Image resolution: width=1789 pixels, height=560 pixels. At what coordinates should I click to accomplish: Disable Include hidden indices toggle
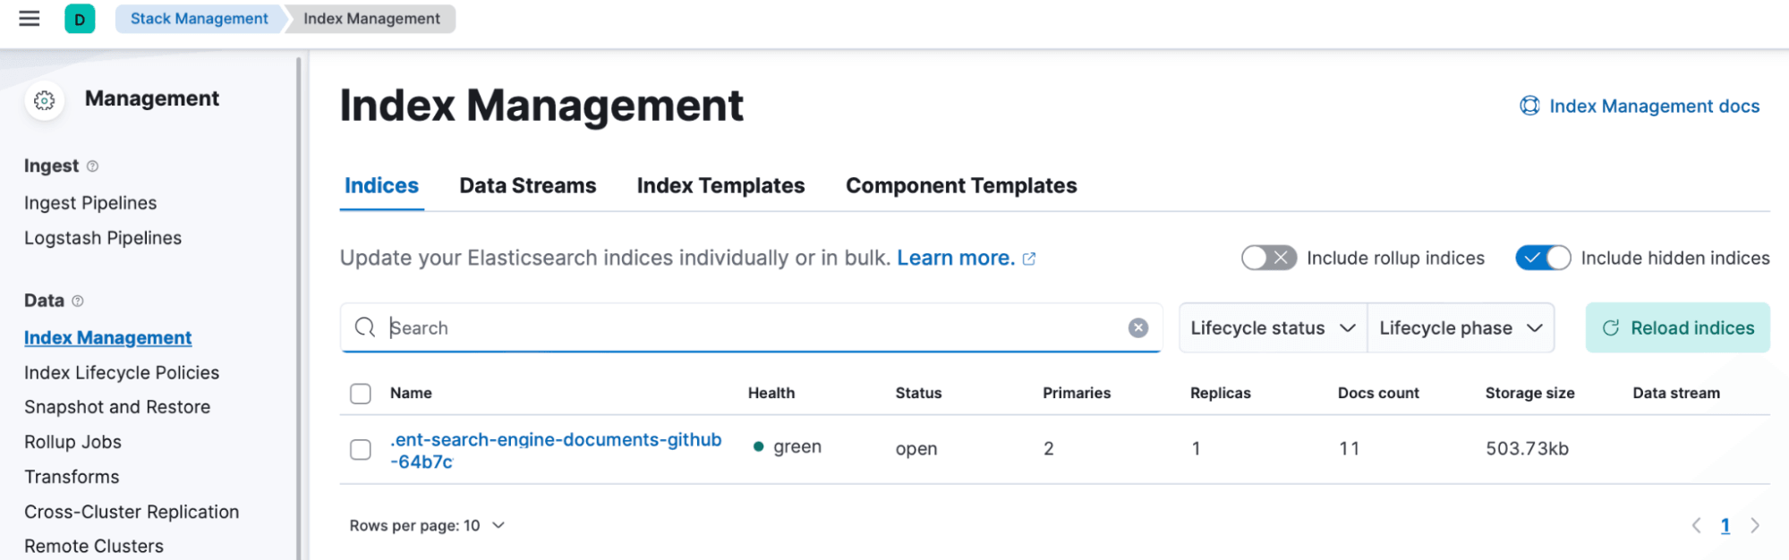[1542, 259]
